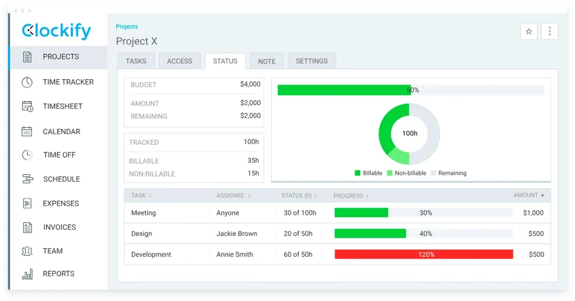Click the Expenses receipt icon
Viewport: 575px width, 301px height.
tap(27, 203)
